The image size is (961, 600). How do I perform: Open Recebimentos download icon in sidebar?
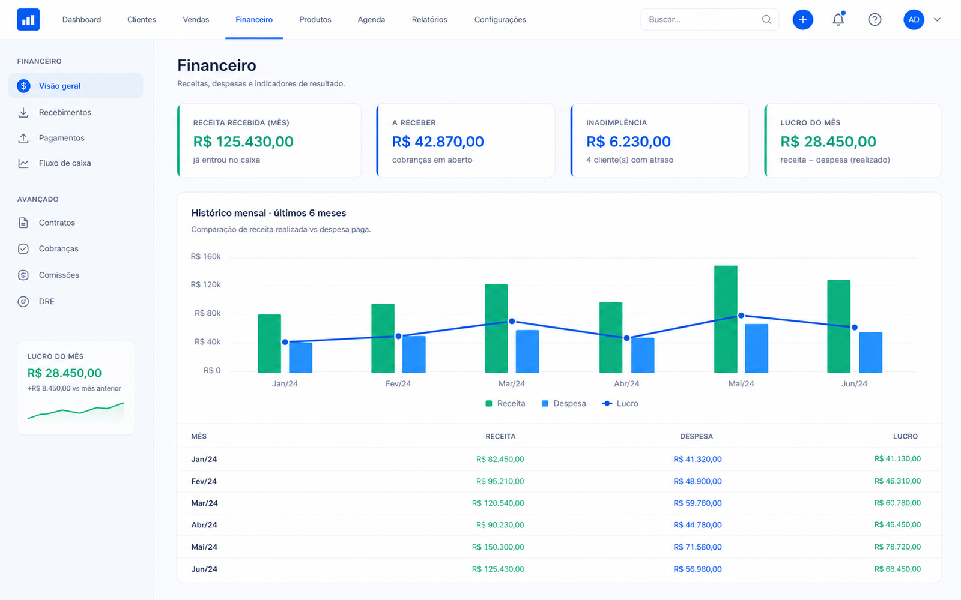(x=23, y=113)
